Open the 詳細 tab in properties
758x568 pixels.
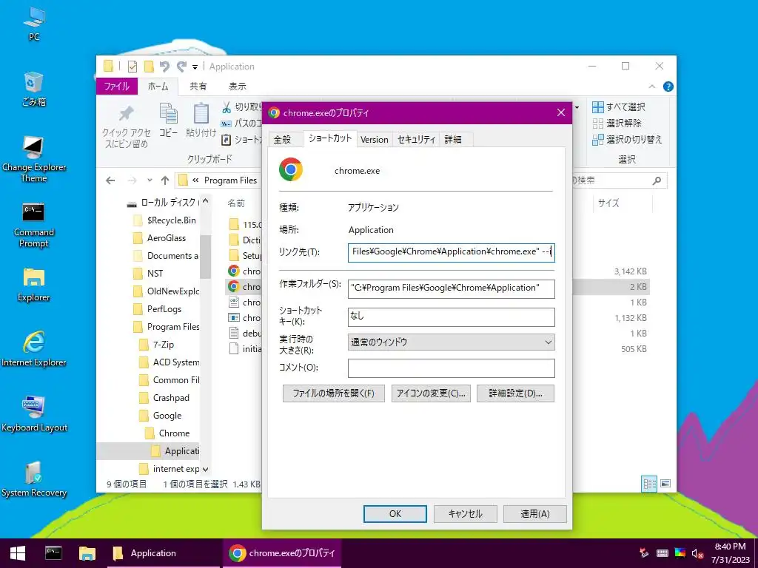pyautogui.click(x=453, y=140)
